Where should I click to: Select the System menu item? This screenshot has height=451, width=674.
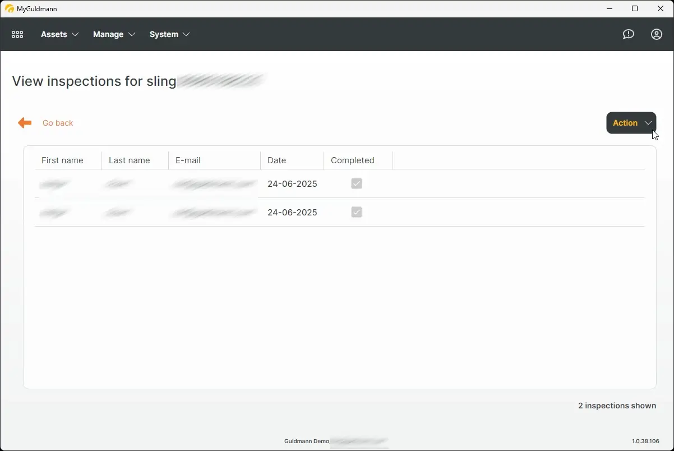(163, 34)
